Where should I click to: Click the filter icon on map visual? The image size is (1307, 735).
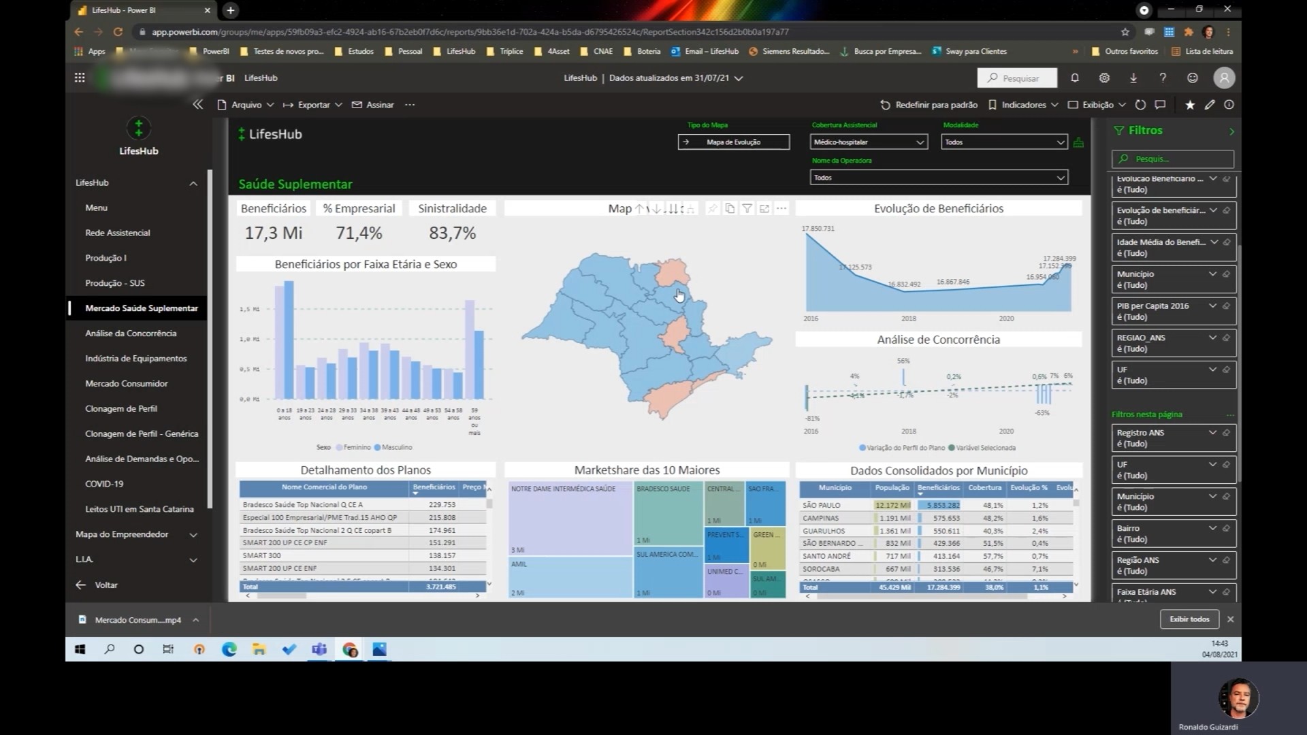[747, 209]
